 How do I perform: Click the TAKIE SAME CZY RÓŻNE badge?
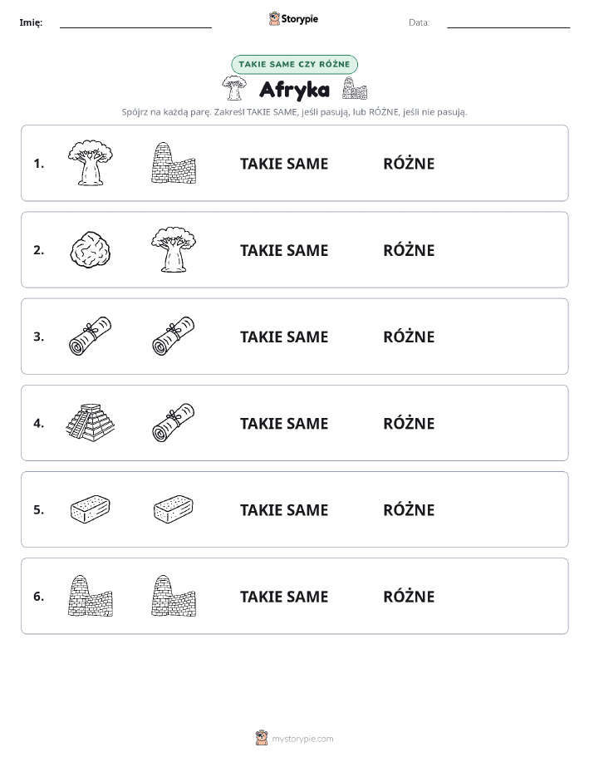(x=294, y=64)
